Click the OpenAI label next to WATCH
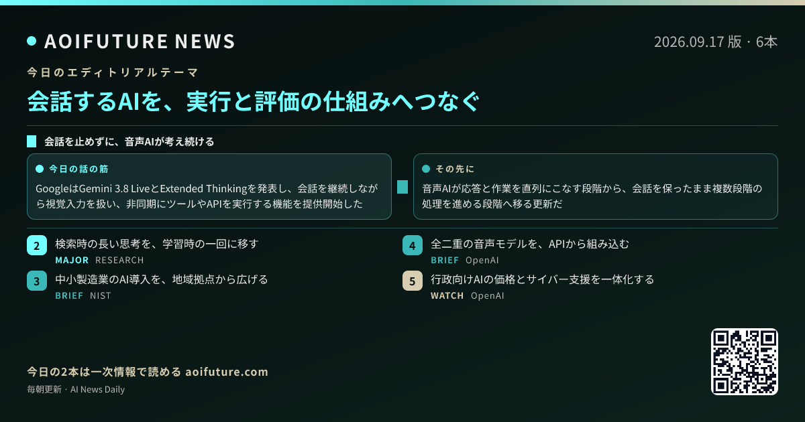Image resolution: width=805 pixels, height=422 pixels. (488, 295)
